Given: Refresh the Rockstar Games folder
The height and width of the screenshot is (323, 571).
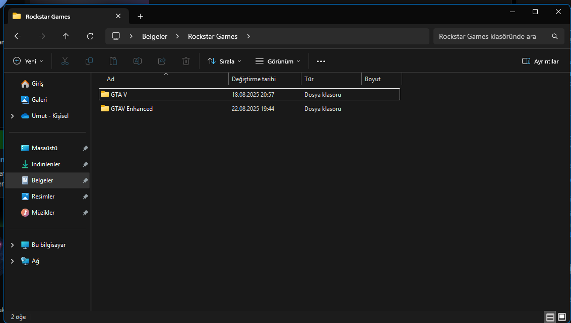Looking at the screenshot, I should 90,36.
